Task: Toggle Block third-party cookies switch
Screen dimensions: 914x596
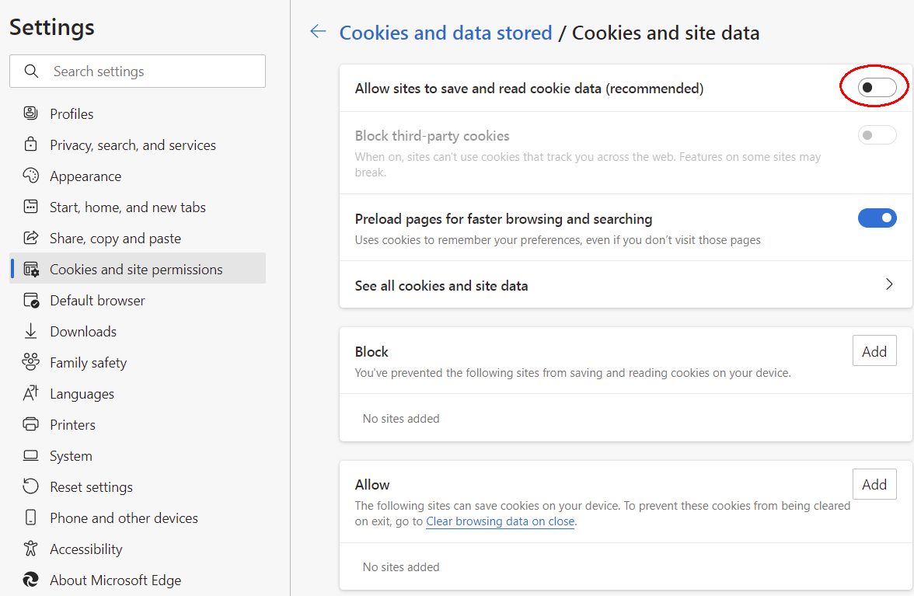Action: [877, 135]
